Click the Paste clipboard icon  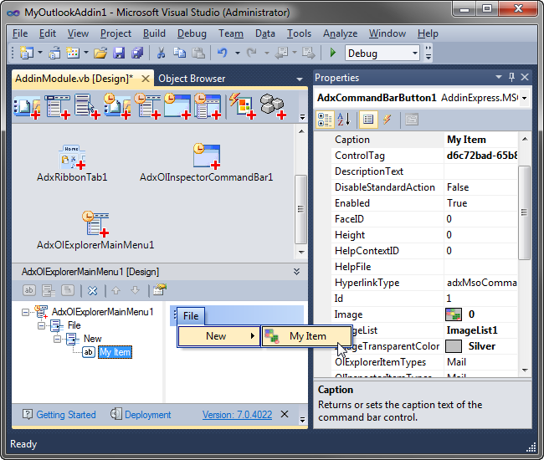198,53
